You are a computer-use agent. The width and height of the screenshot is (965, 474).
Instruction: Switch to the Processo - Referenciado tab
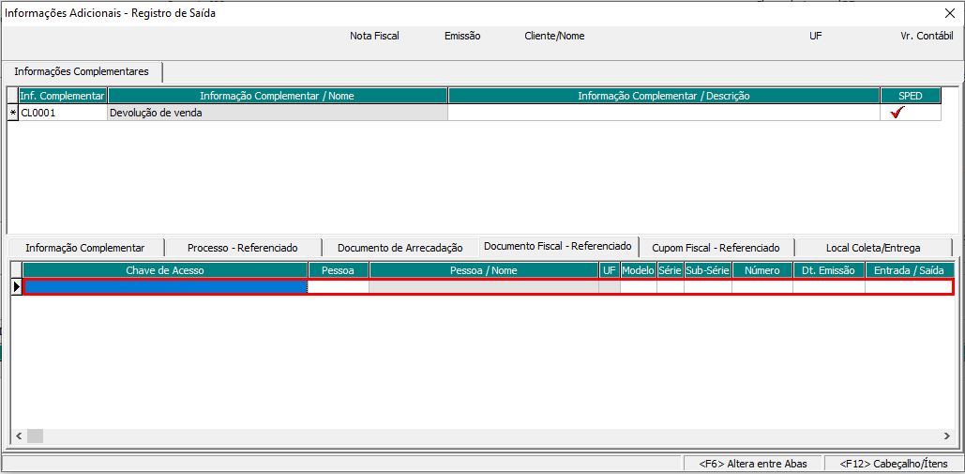tap(243, 248)
